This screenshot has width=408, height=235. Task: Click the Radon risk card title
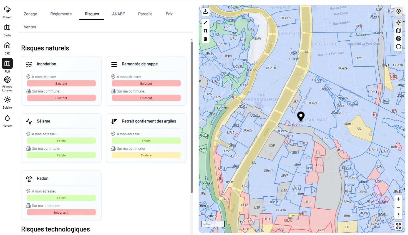42,178
